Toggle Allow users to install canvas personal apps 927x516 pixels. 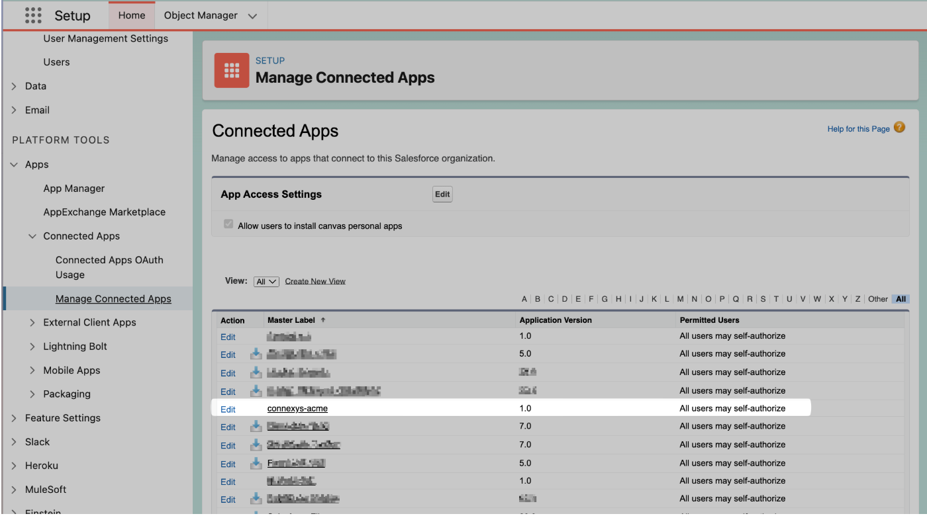coord(228,225)
